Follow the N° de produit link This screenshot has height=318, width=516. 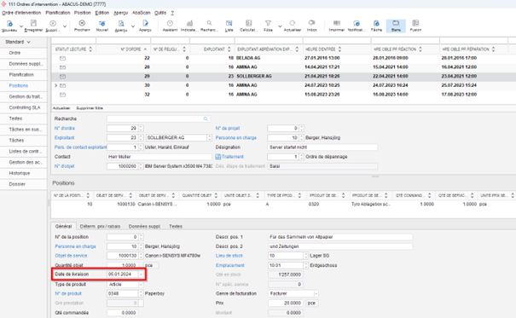coord(68,293)
